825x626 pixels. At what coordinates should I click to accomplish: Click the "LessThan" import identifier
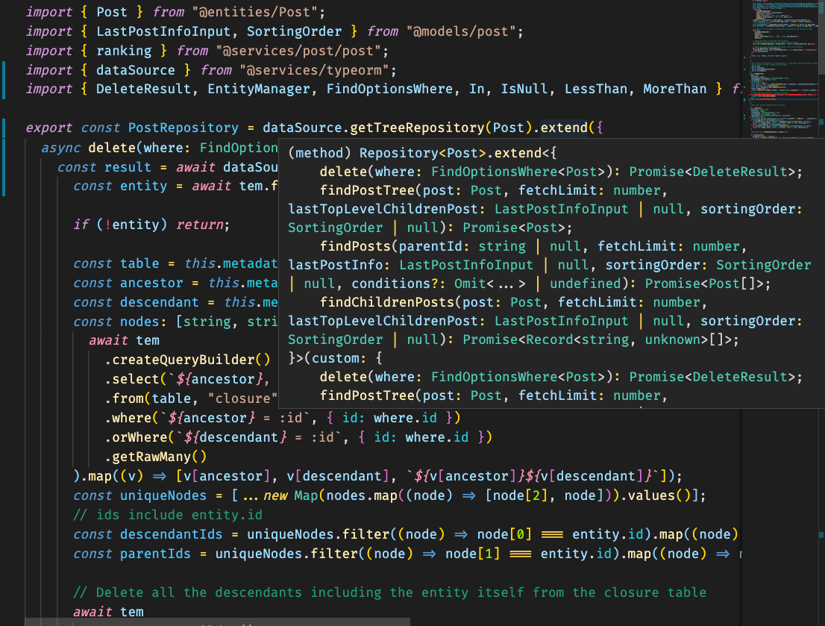coord(595,89)
